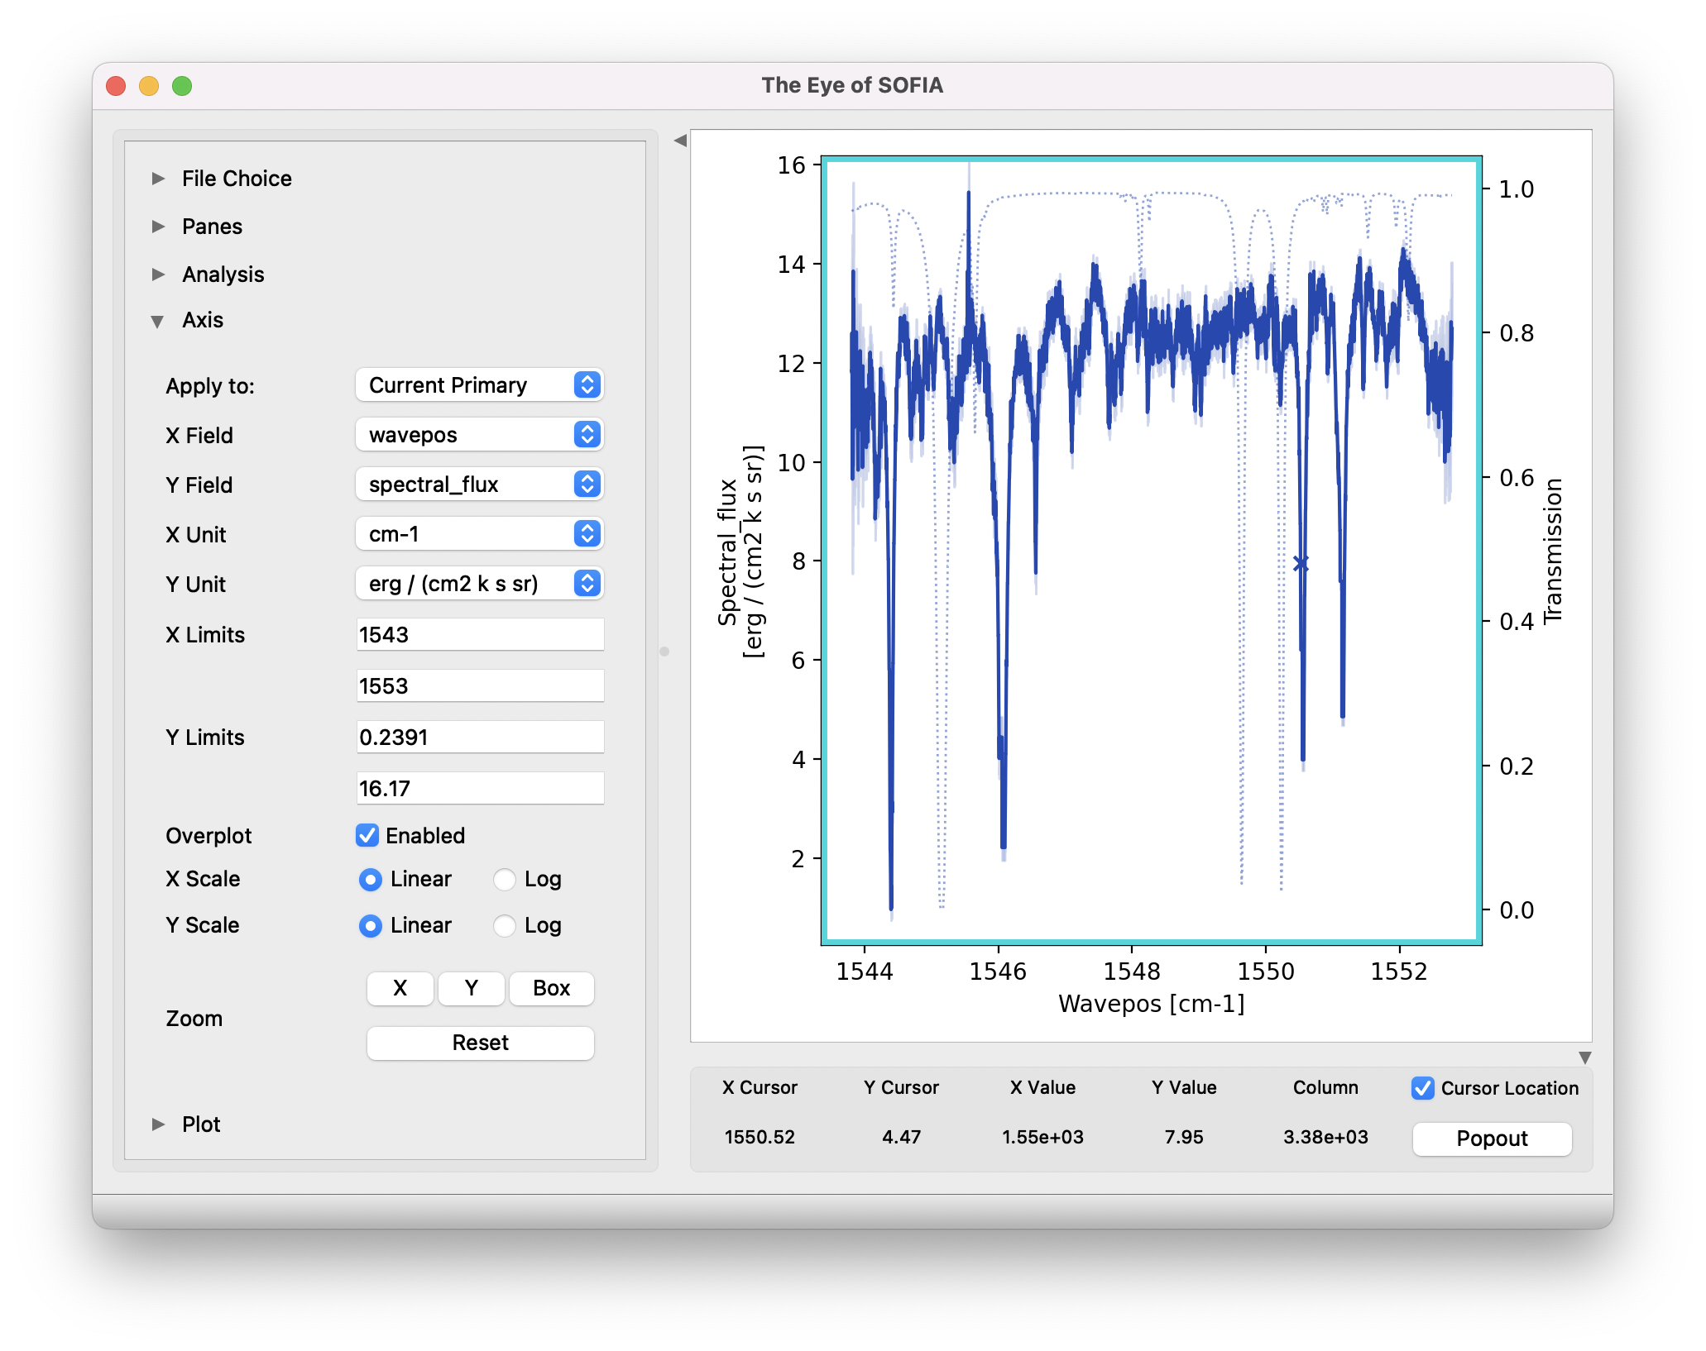
Task: Select Log for X Scale
Action: [x=505, y=880]
